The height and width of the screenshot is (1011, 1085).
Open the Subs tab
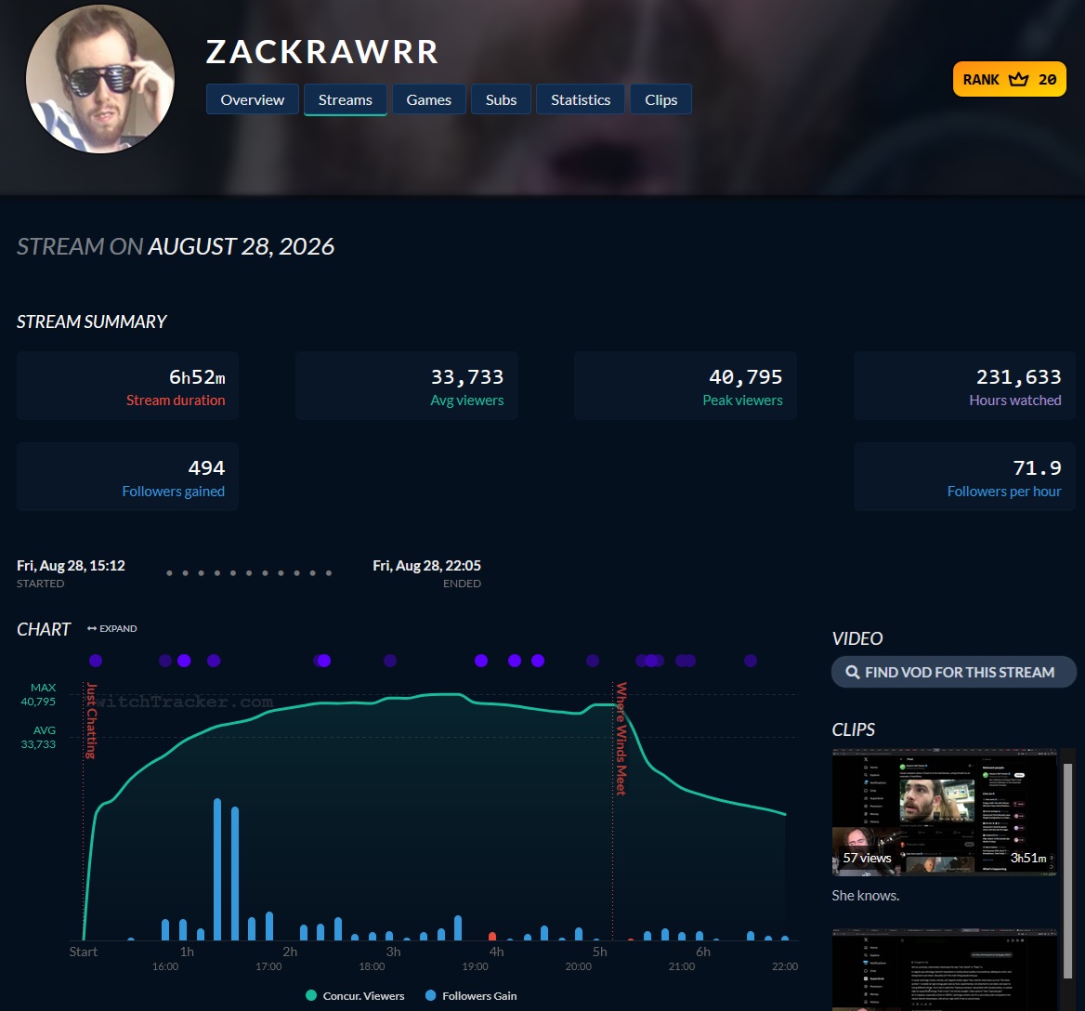point(501,98)
